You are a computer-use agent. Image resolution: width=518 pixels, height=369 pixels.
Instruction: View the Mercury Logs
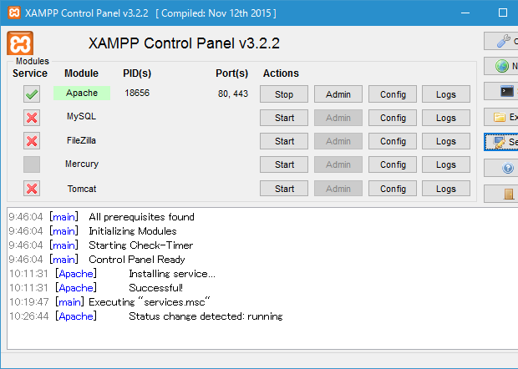click(x=446, y=164)
